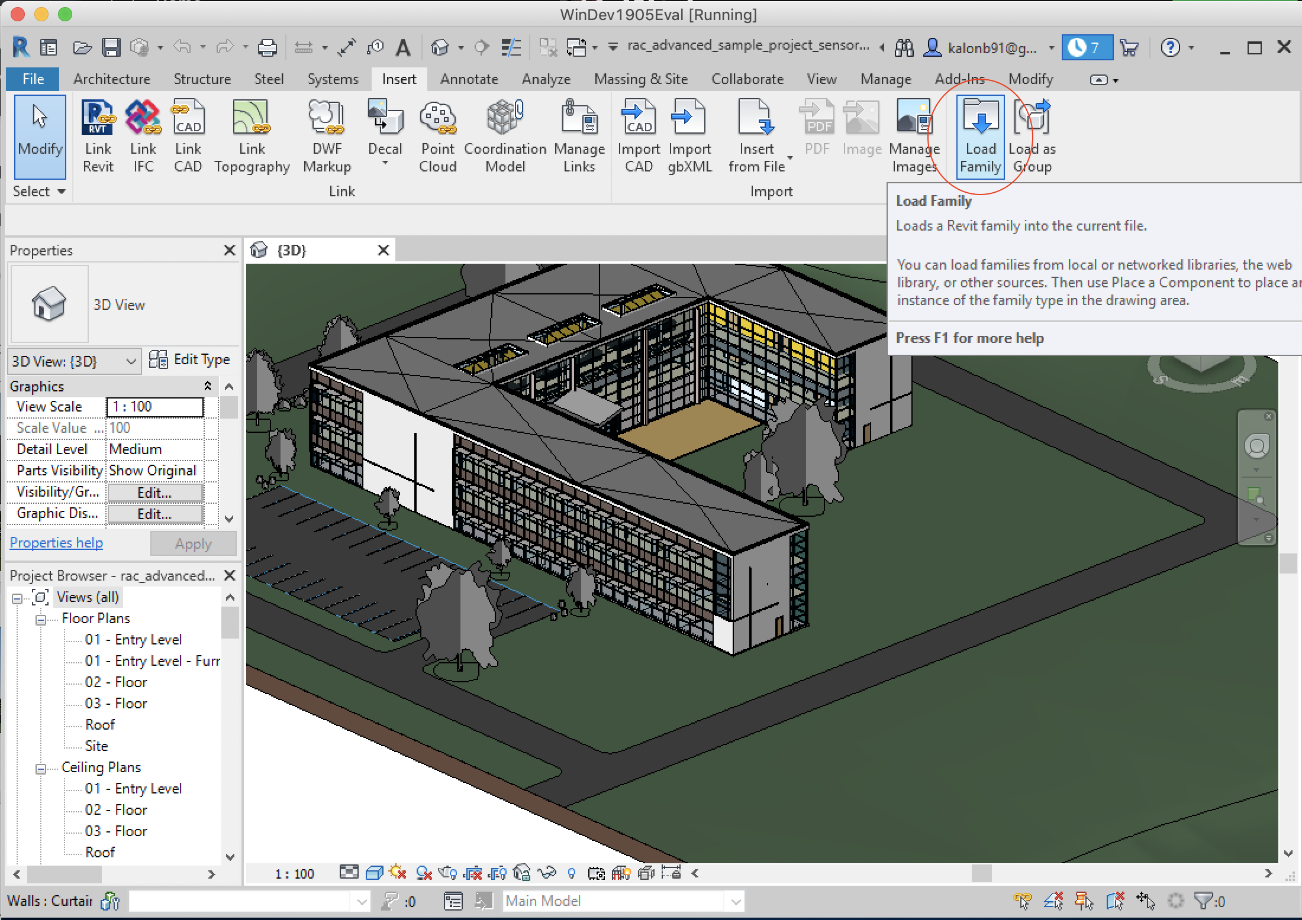This screenshot has height=920, width=1302.
Task: Click Import CAD in the ribbon
Action: pyautogui.click(x=639, y=135)
